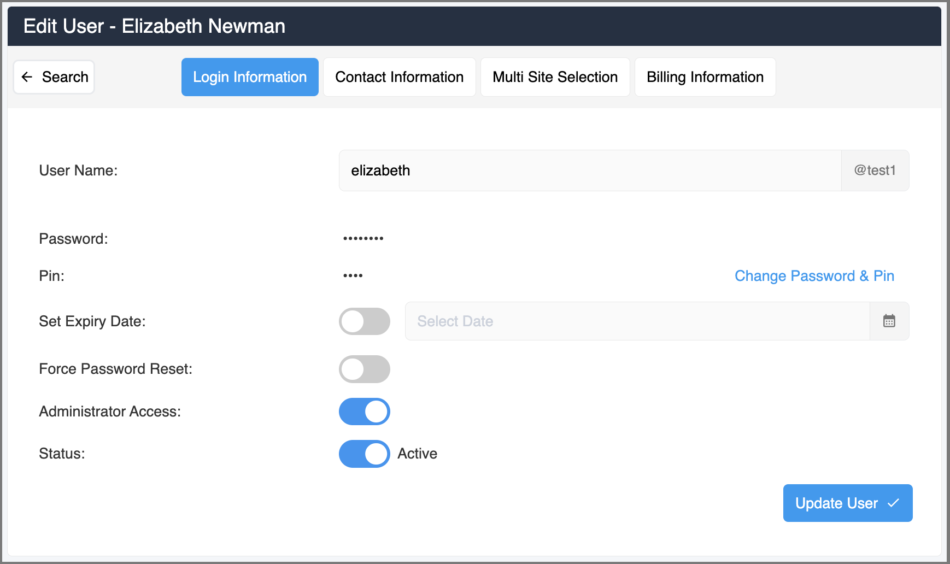
Task: Click the Select Date input field
Action: click(x=637, y=321)
